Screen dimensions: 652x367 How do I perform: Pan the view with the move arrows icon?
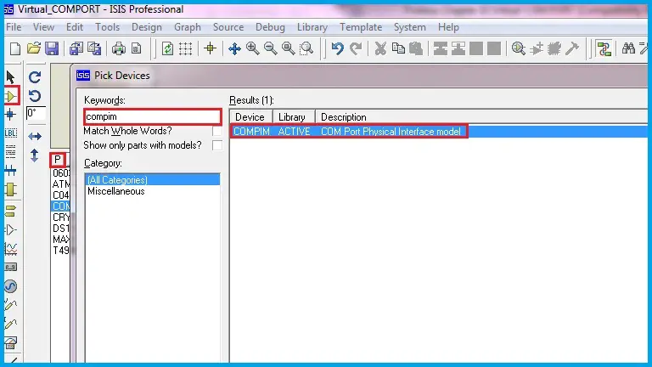tap(234, 48)
